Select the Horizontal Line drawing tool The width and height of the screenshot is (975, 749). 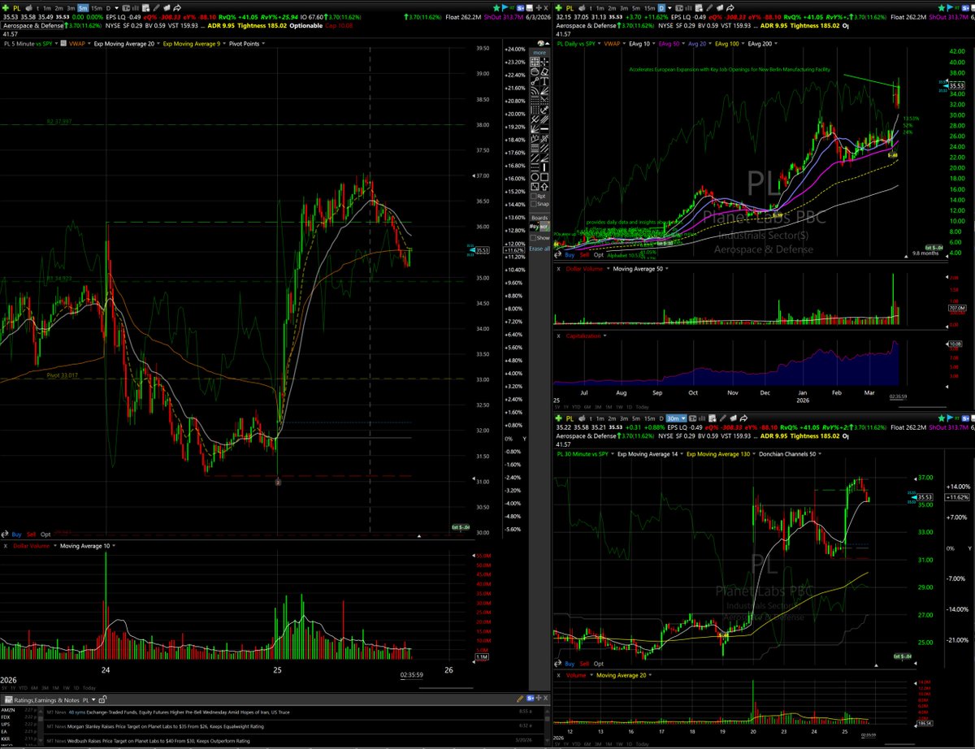click(x=544, y=129)
